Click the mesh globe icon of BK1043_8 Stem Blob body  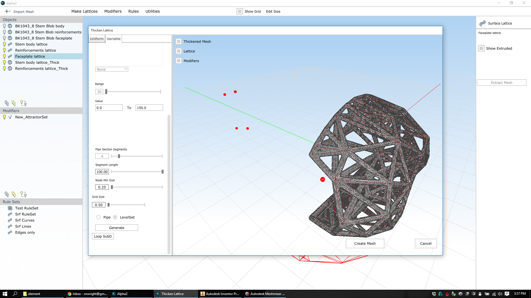point(10,26)
